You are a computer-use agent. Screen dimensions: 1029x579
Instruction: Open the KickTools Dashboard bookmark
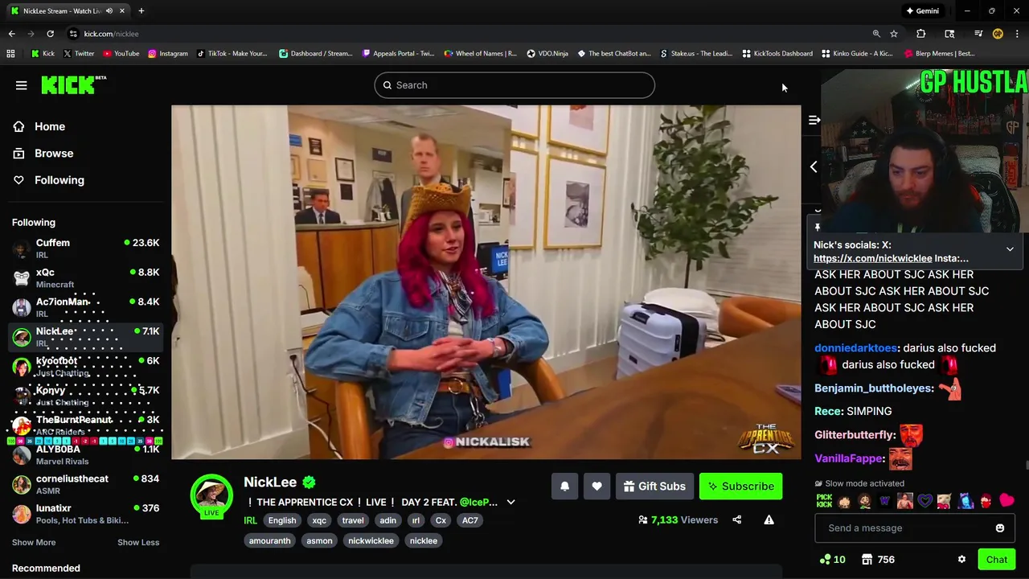click(777, 54)
